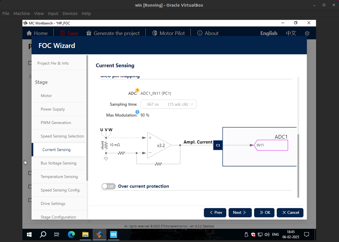Viewport: 339px width, 242px height.
Task: Click the blue Max Modulation info badge
Action: pos(137,112)
